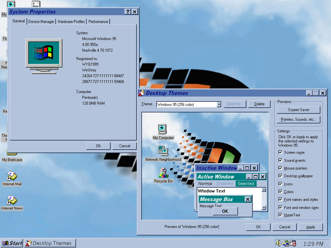Click the Active Window title bar preview
The image size is (331, 248).
point(231,177)
